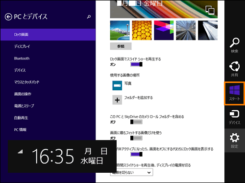The width and height of the screenshot is (245, 183).
Task: Open the 検索 (Search) charm
Action: 235,45
